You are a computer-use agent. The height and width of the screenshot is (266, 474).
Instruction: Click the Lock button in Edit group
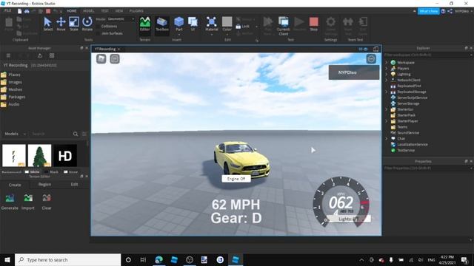(243, 27)
